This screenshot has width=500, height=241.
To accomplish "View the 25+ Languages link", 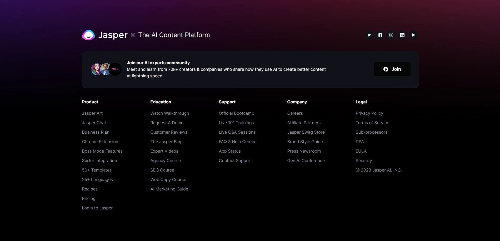I will [97, 179].
